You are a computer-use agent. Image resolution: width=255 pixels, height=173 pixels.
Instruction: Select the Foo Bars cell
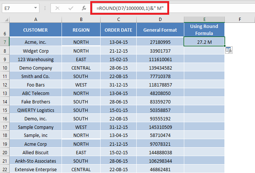click(x=35, y=85)
